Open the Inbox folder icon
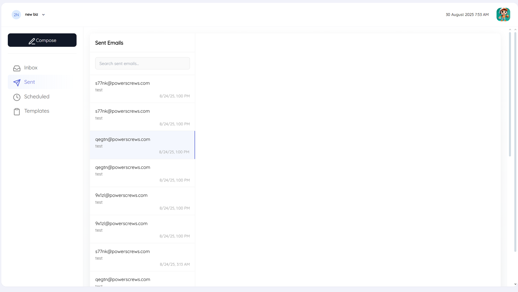Screen dimensions: 518x292 click(x=17, y=68)
